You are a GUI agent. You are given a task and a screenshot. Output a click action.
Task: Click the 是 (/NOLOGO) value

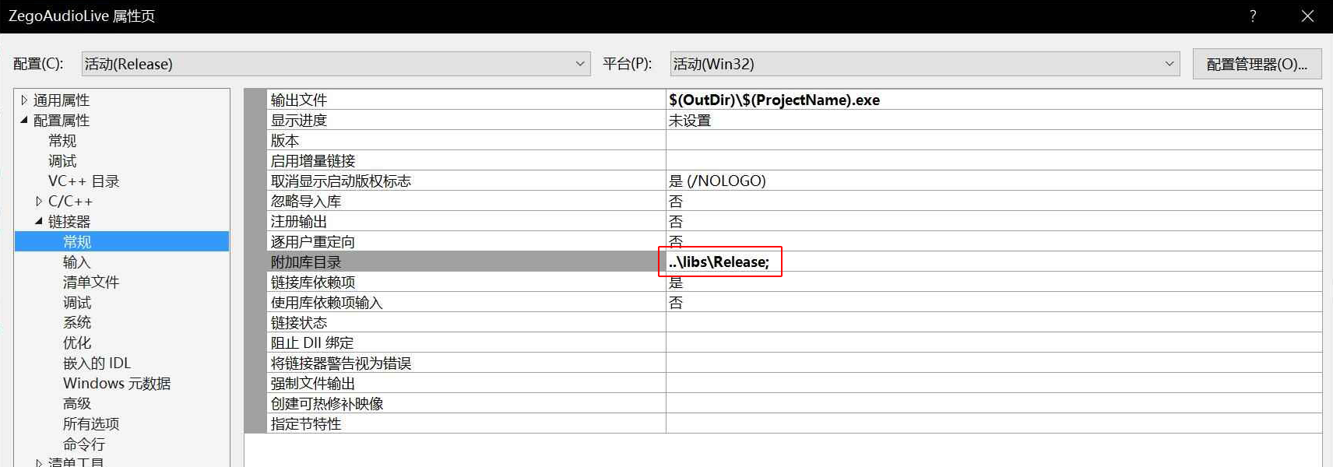717,181
